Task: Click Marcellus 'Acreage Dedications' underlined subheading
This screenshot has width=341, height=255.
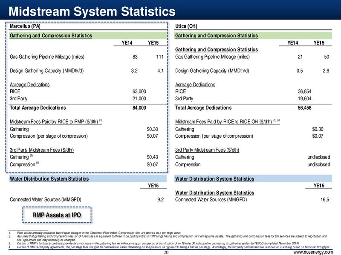Action: (x=29, y=85)
